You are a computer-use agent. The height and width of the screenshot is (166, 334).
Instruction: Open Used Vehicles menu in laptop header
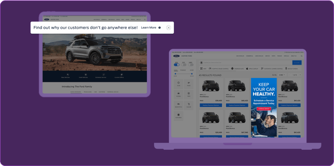pos(259,56)
